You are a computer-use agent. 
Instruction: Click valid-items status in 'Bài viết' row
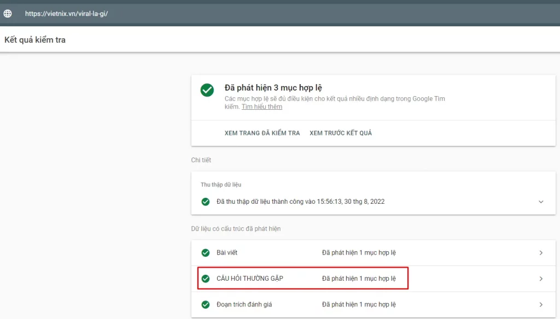pyautogui.click(x=359, y=252)
